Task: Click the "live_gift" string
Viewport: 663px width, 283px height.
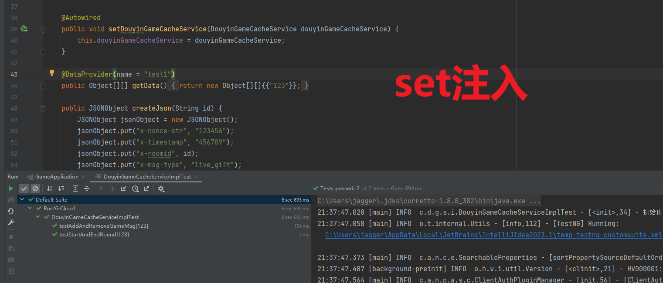Action: click(x=214, y=165)
